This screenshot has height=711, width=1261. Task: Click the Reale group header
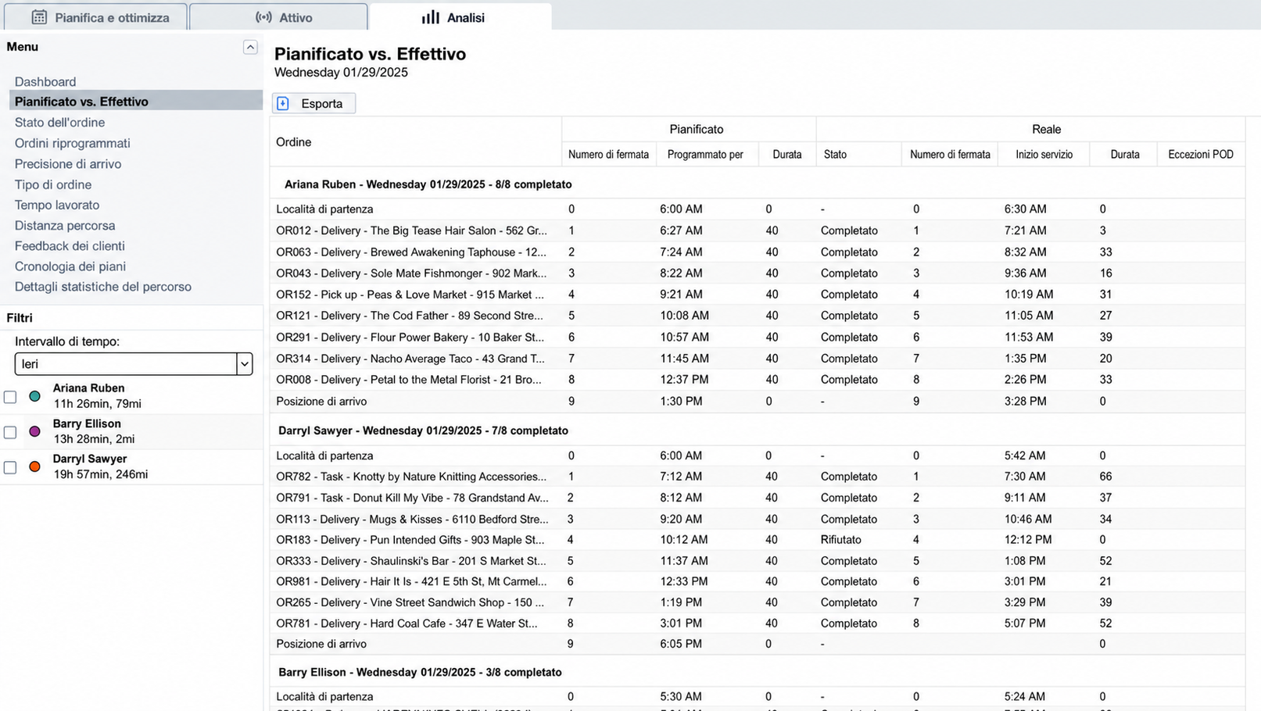pos(1046,129)
